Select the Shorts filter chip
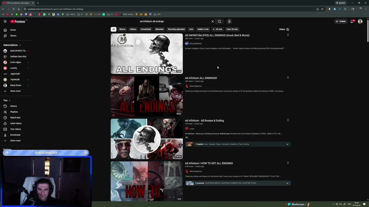 pos(122,29)
